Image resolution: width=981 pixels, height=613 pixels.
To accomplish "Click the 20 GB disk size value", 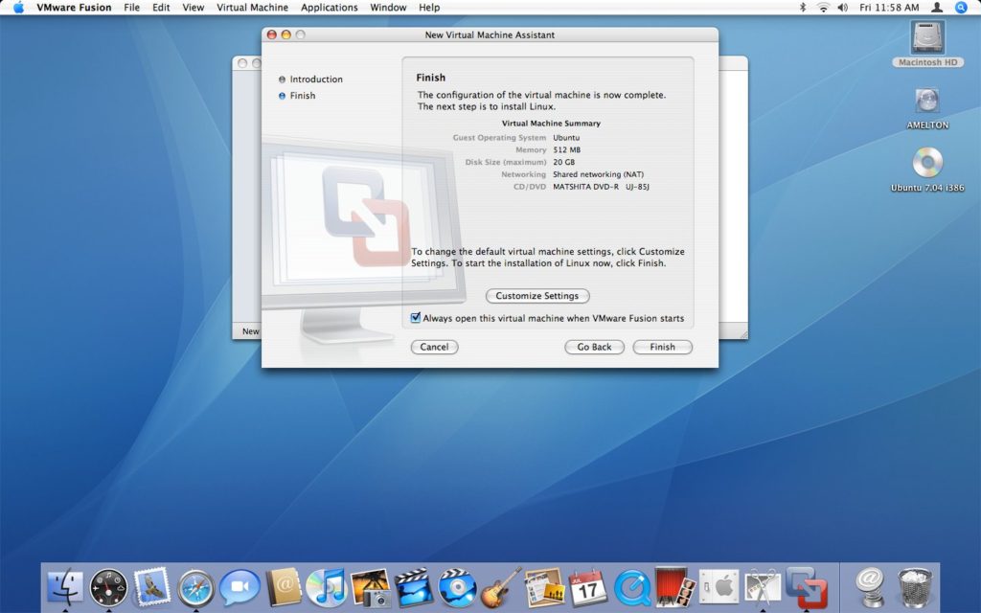I will click(563, 162).
